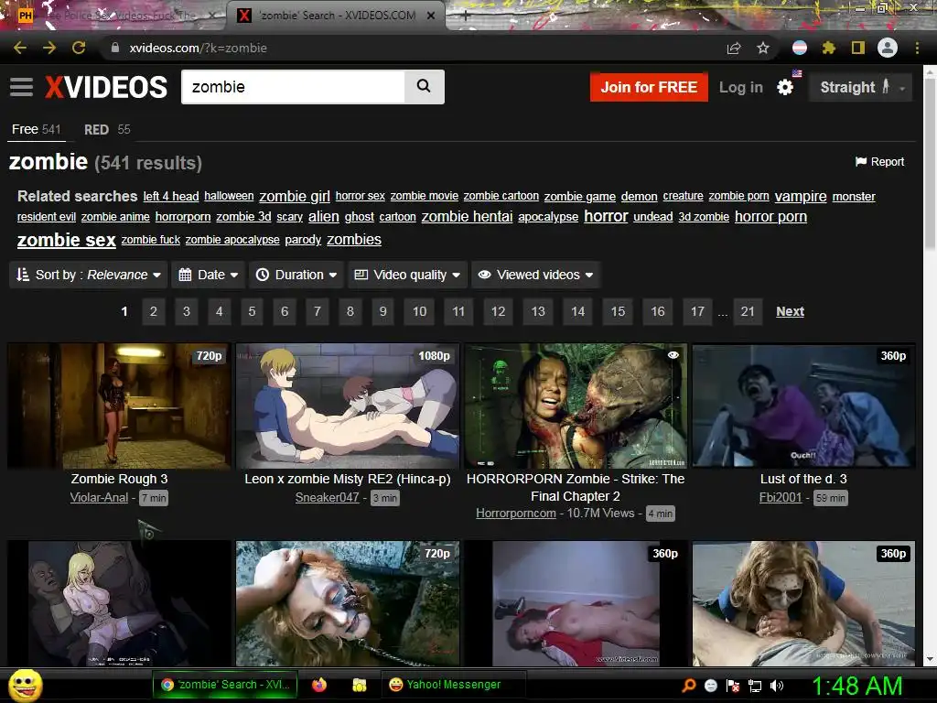Image resolution: width=937 pixels, height=703 pixels.
Task: Click the flag notification tray icon
Action: point(733,686)
